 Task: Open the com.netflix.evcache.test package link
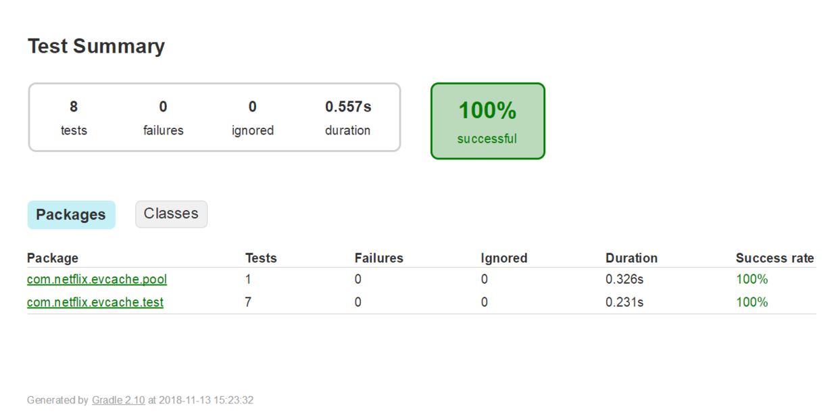point(95,302)
